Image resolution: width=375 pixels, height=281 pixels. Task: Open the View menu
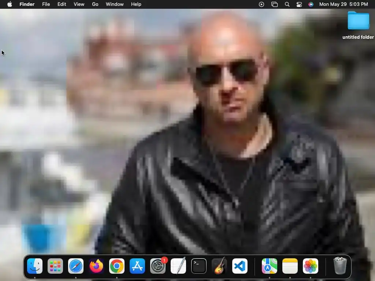pos(79,4)
